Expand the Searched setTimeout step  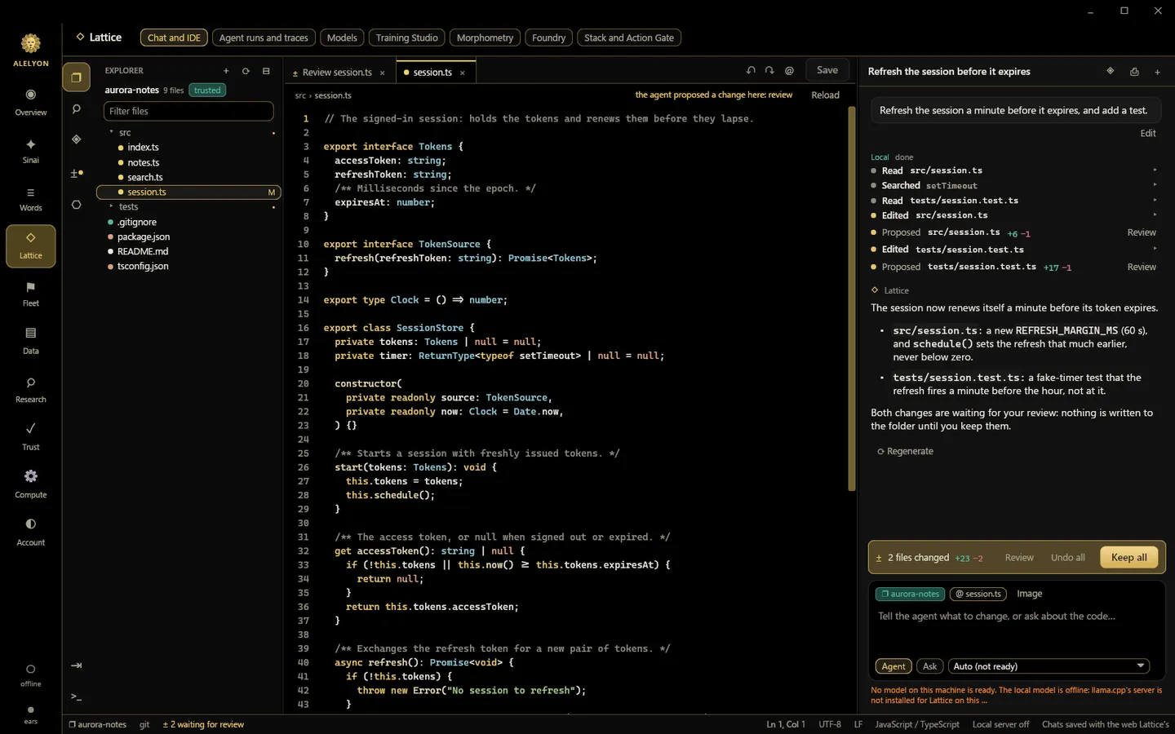pyautogui.click(x=1014, y=185)
